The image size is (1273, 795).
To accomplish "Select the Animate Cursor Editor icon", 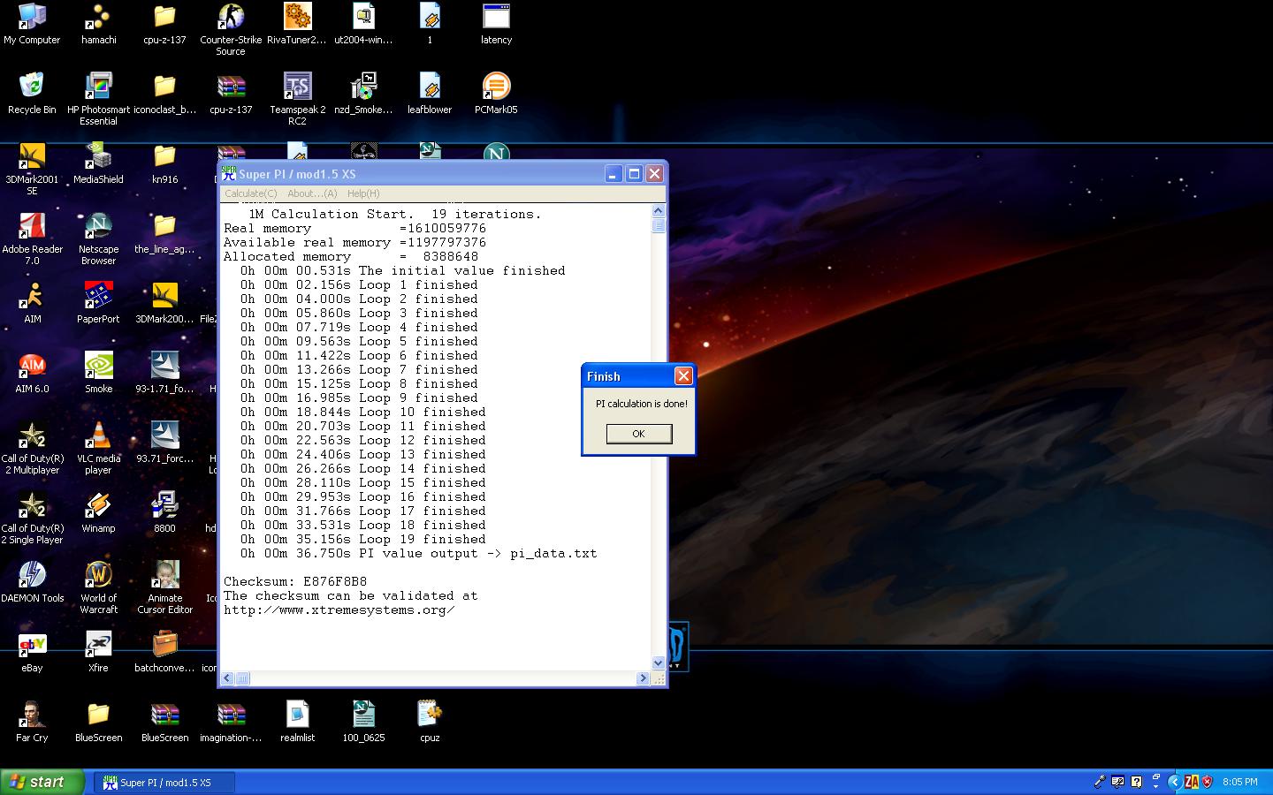I will (164, 587).
